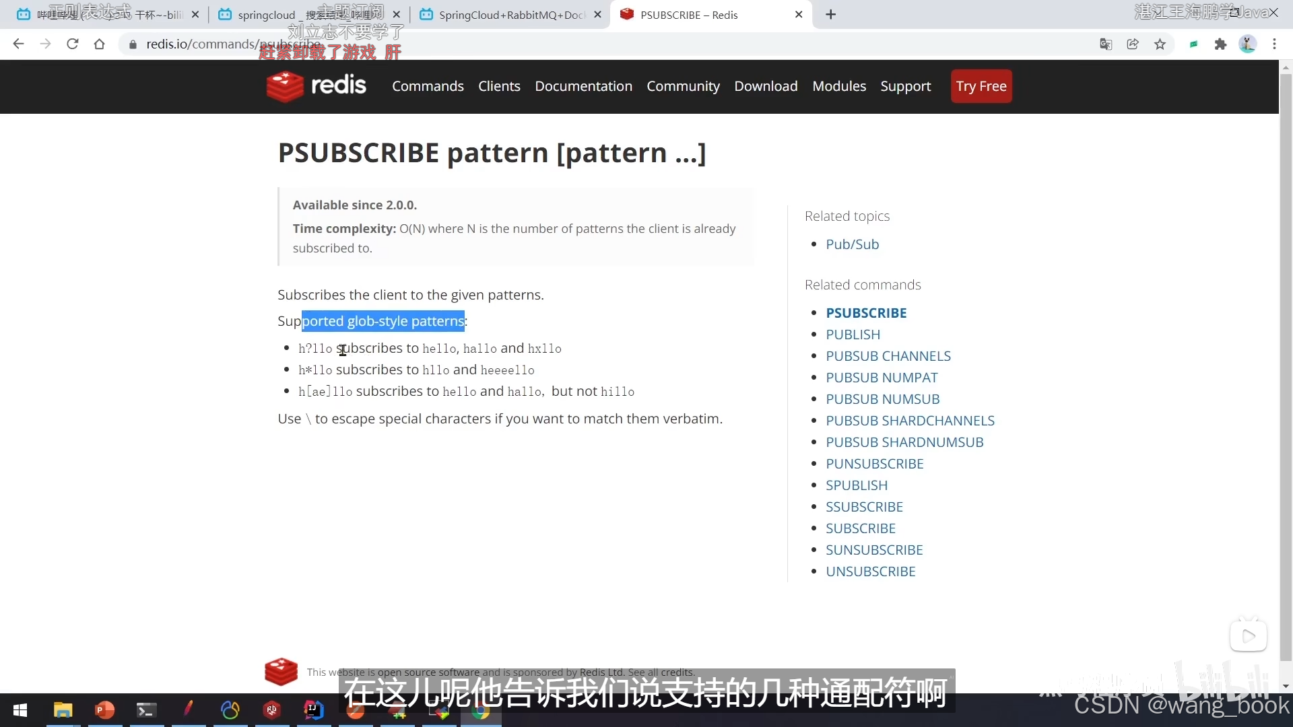Open the PSUBSCRIBE related command link

866,313
